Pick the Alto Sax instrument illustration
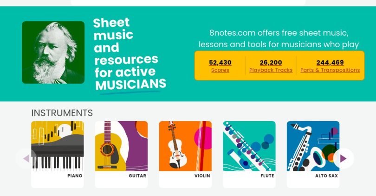Screen dimensions: 376x196 (313, 146)
